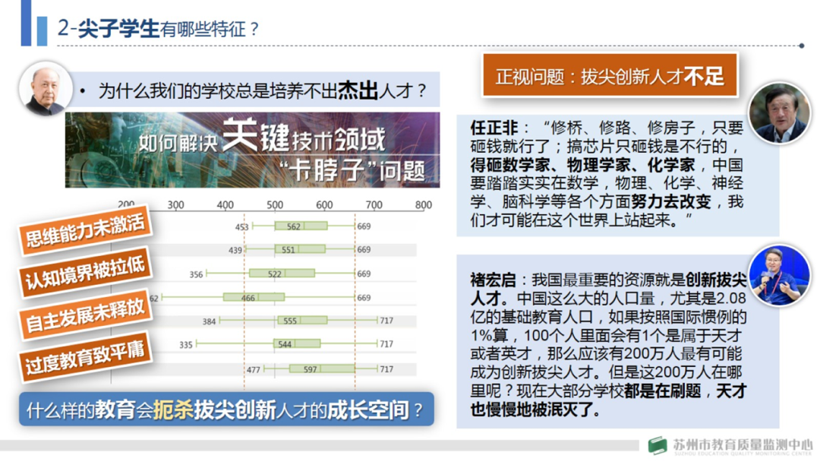Click the blue 什么样的教育会扼杀 banner
820x462 pixels.
(x=226, y=409)
